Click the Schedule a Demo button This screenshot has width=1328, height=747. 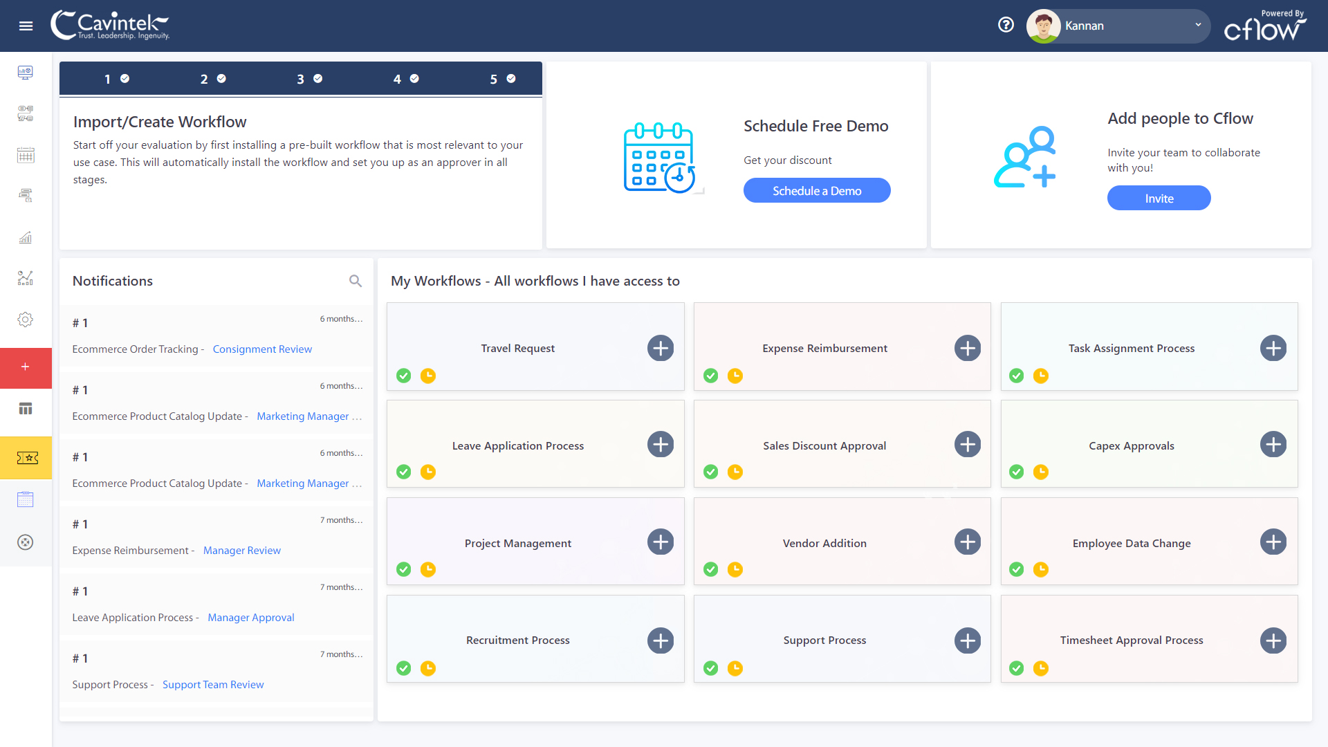click(x=817, y=190)
